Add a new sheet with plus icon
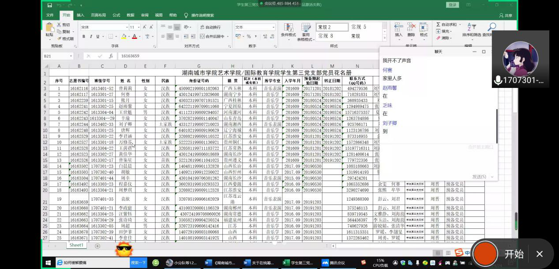Viewport: 559px width, 269px height. (x=98, y=246)
